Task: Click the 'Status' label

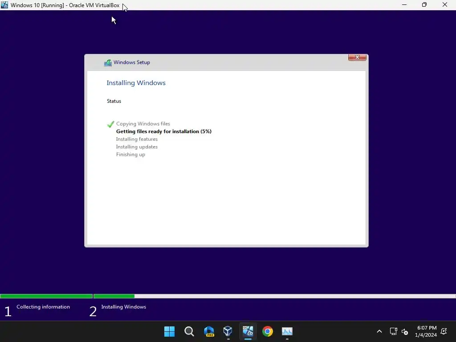Action: [114, 101]
